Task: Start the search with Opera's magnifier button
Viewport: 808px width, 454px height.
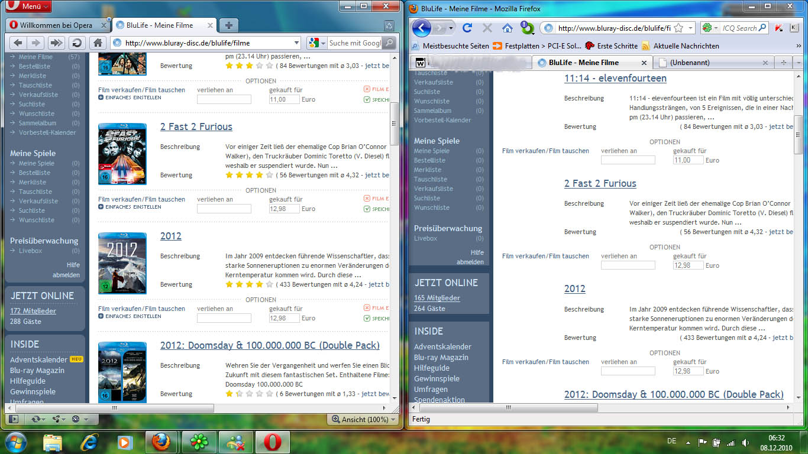Action: point(389,43)
